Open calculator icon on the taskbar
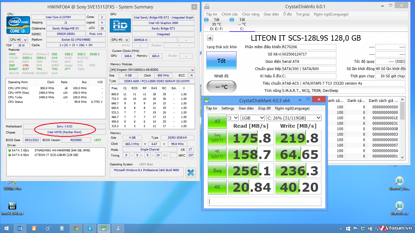415x233 pixels. (62, 228)
